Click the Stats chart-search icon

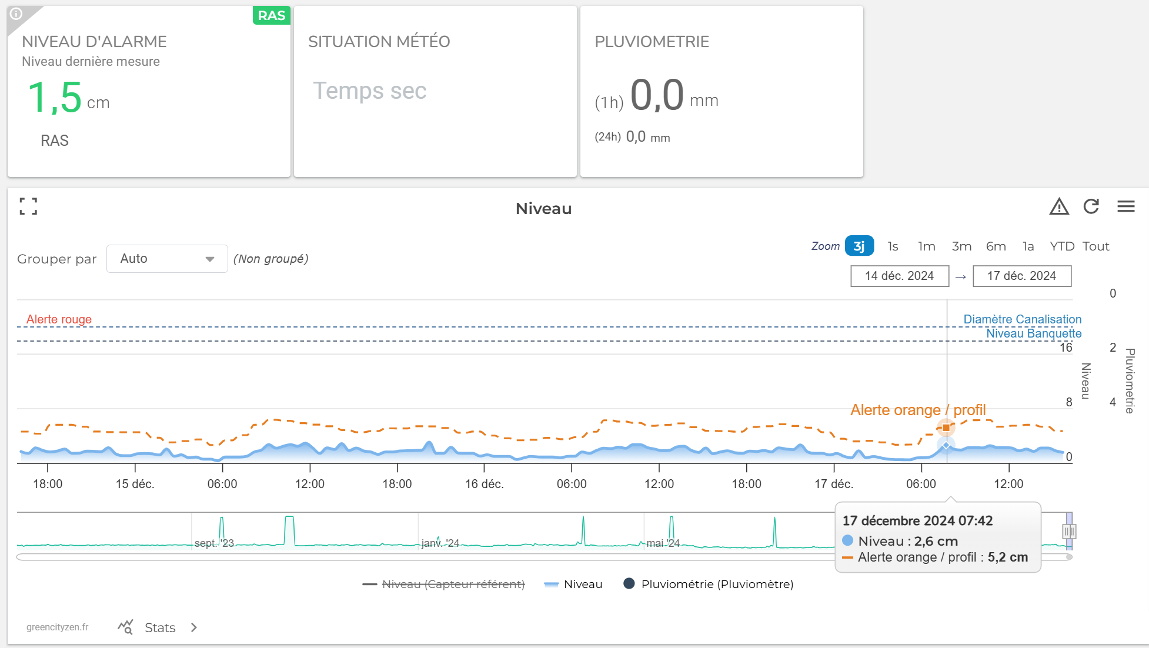tap(125, 627)
